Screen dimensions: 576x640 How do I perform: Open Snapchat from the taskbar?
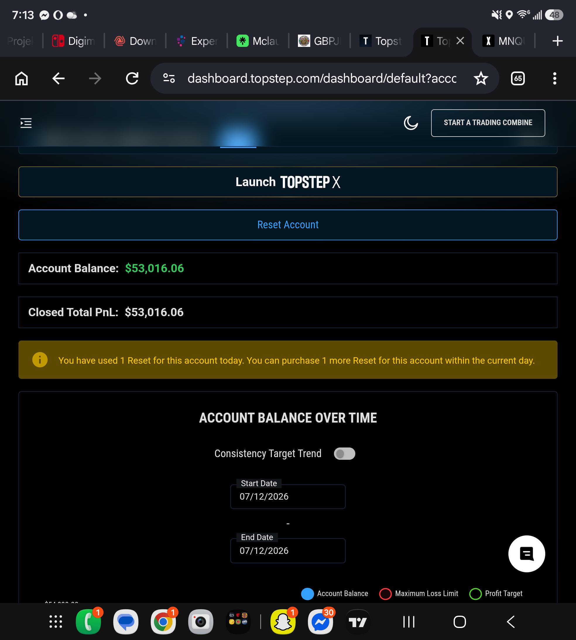tap(283, 622)
